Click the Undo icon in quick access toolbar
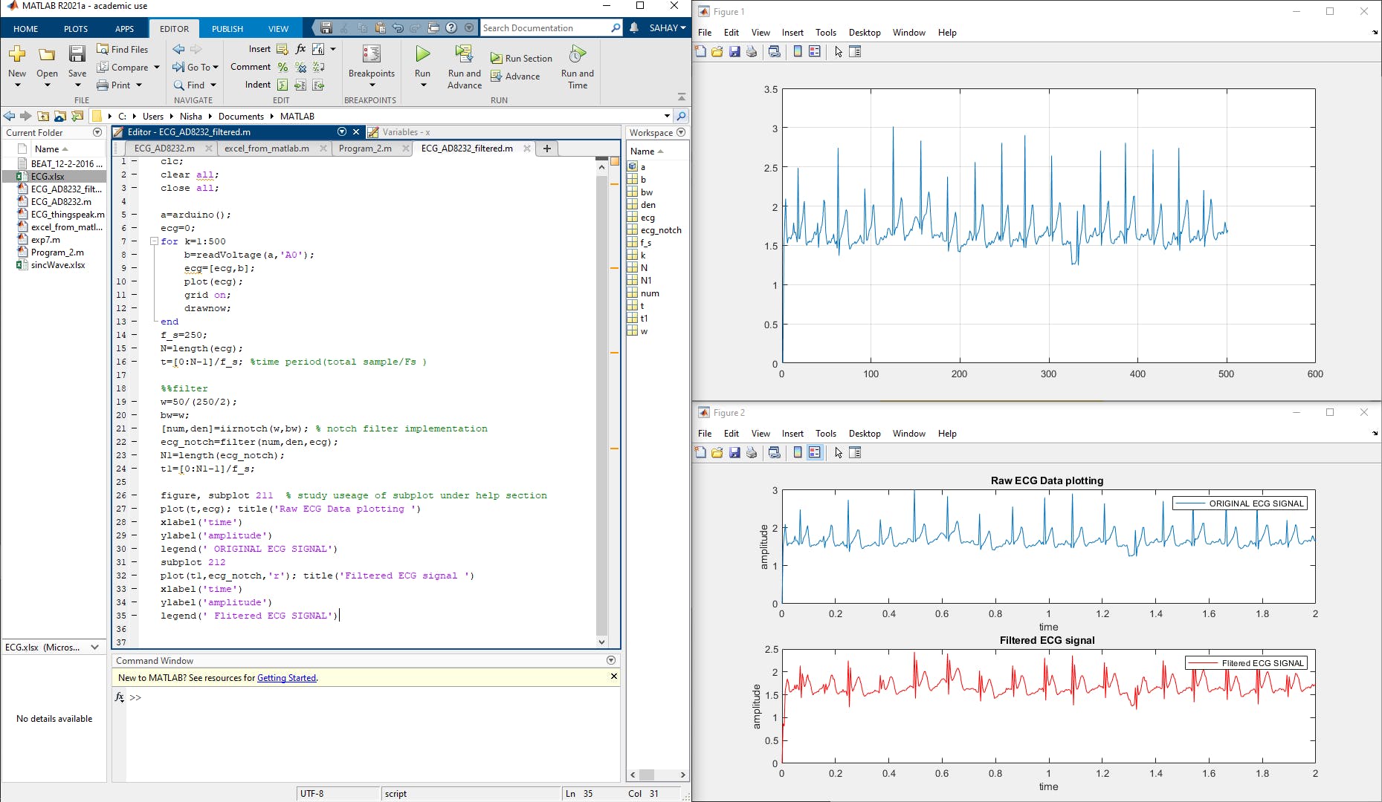Screen dimensions: 1382x802 click(398, 28)
